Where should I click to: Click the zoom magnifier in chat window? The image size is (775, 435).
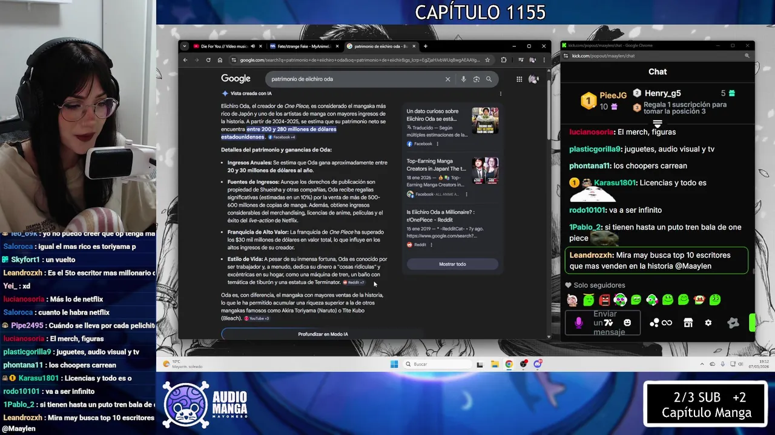click(x=747, y=56)
